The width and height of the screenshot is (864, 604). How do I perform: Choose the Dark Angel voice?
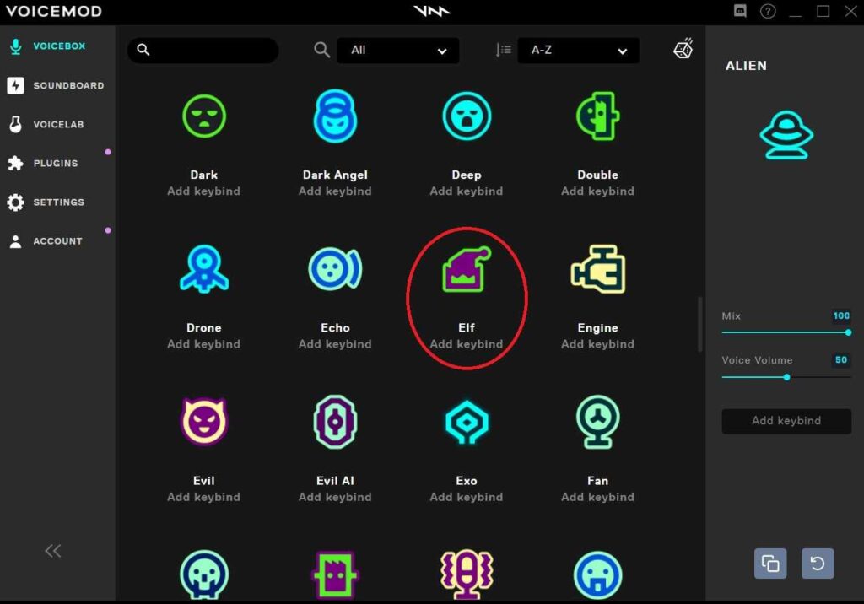point(335,117)
